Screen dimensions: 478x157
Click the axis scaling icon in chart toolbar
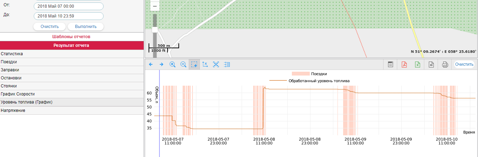pos(205,64)
